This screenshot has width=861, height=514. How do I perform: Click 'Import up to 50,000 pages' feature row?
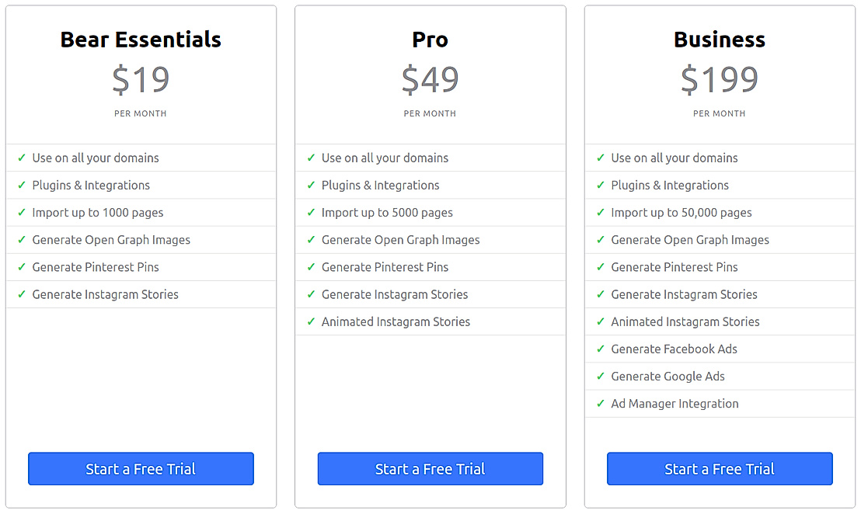pos(681,212)
